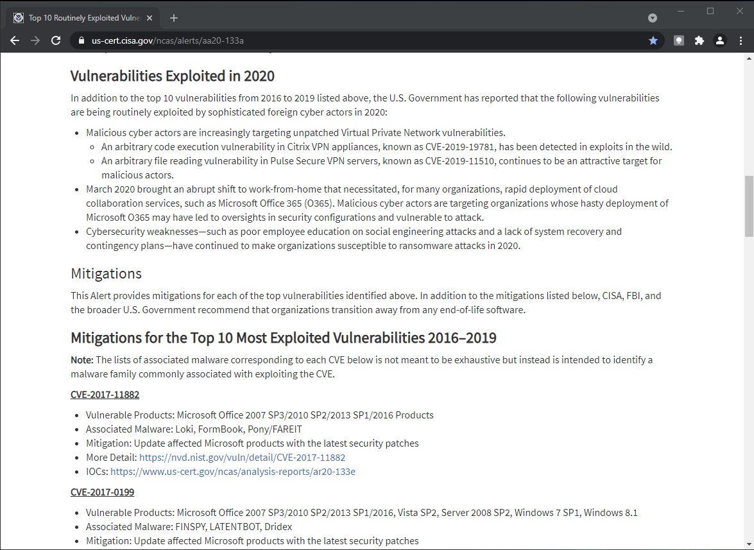Open the nvd.nist.gov CVE-2017-11882 link
This screenshot has width=754, height=550.
[x=243, y=457]
